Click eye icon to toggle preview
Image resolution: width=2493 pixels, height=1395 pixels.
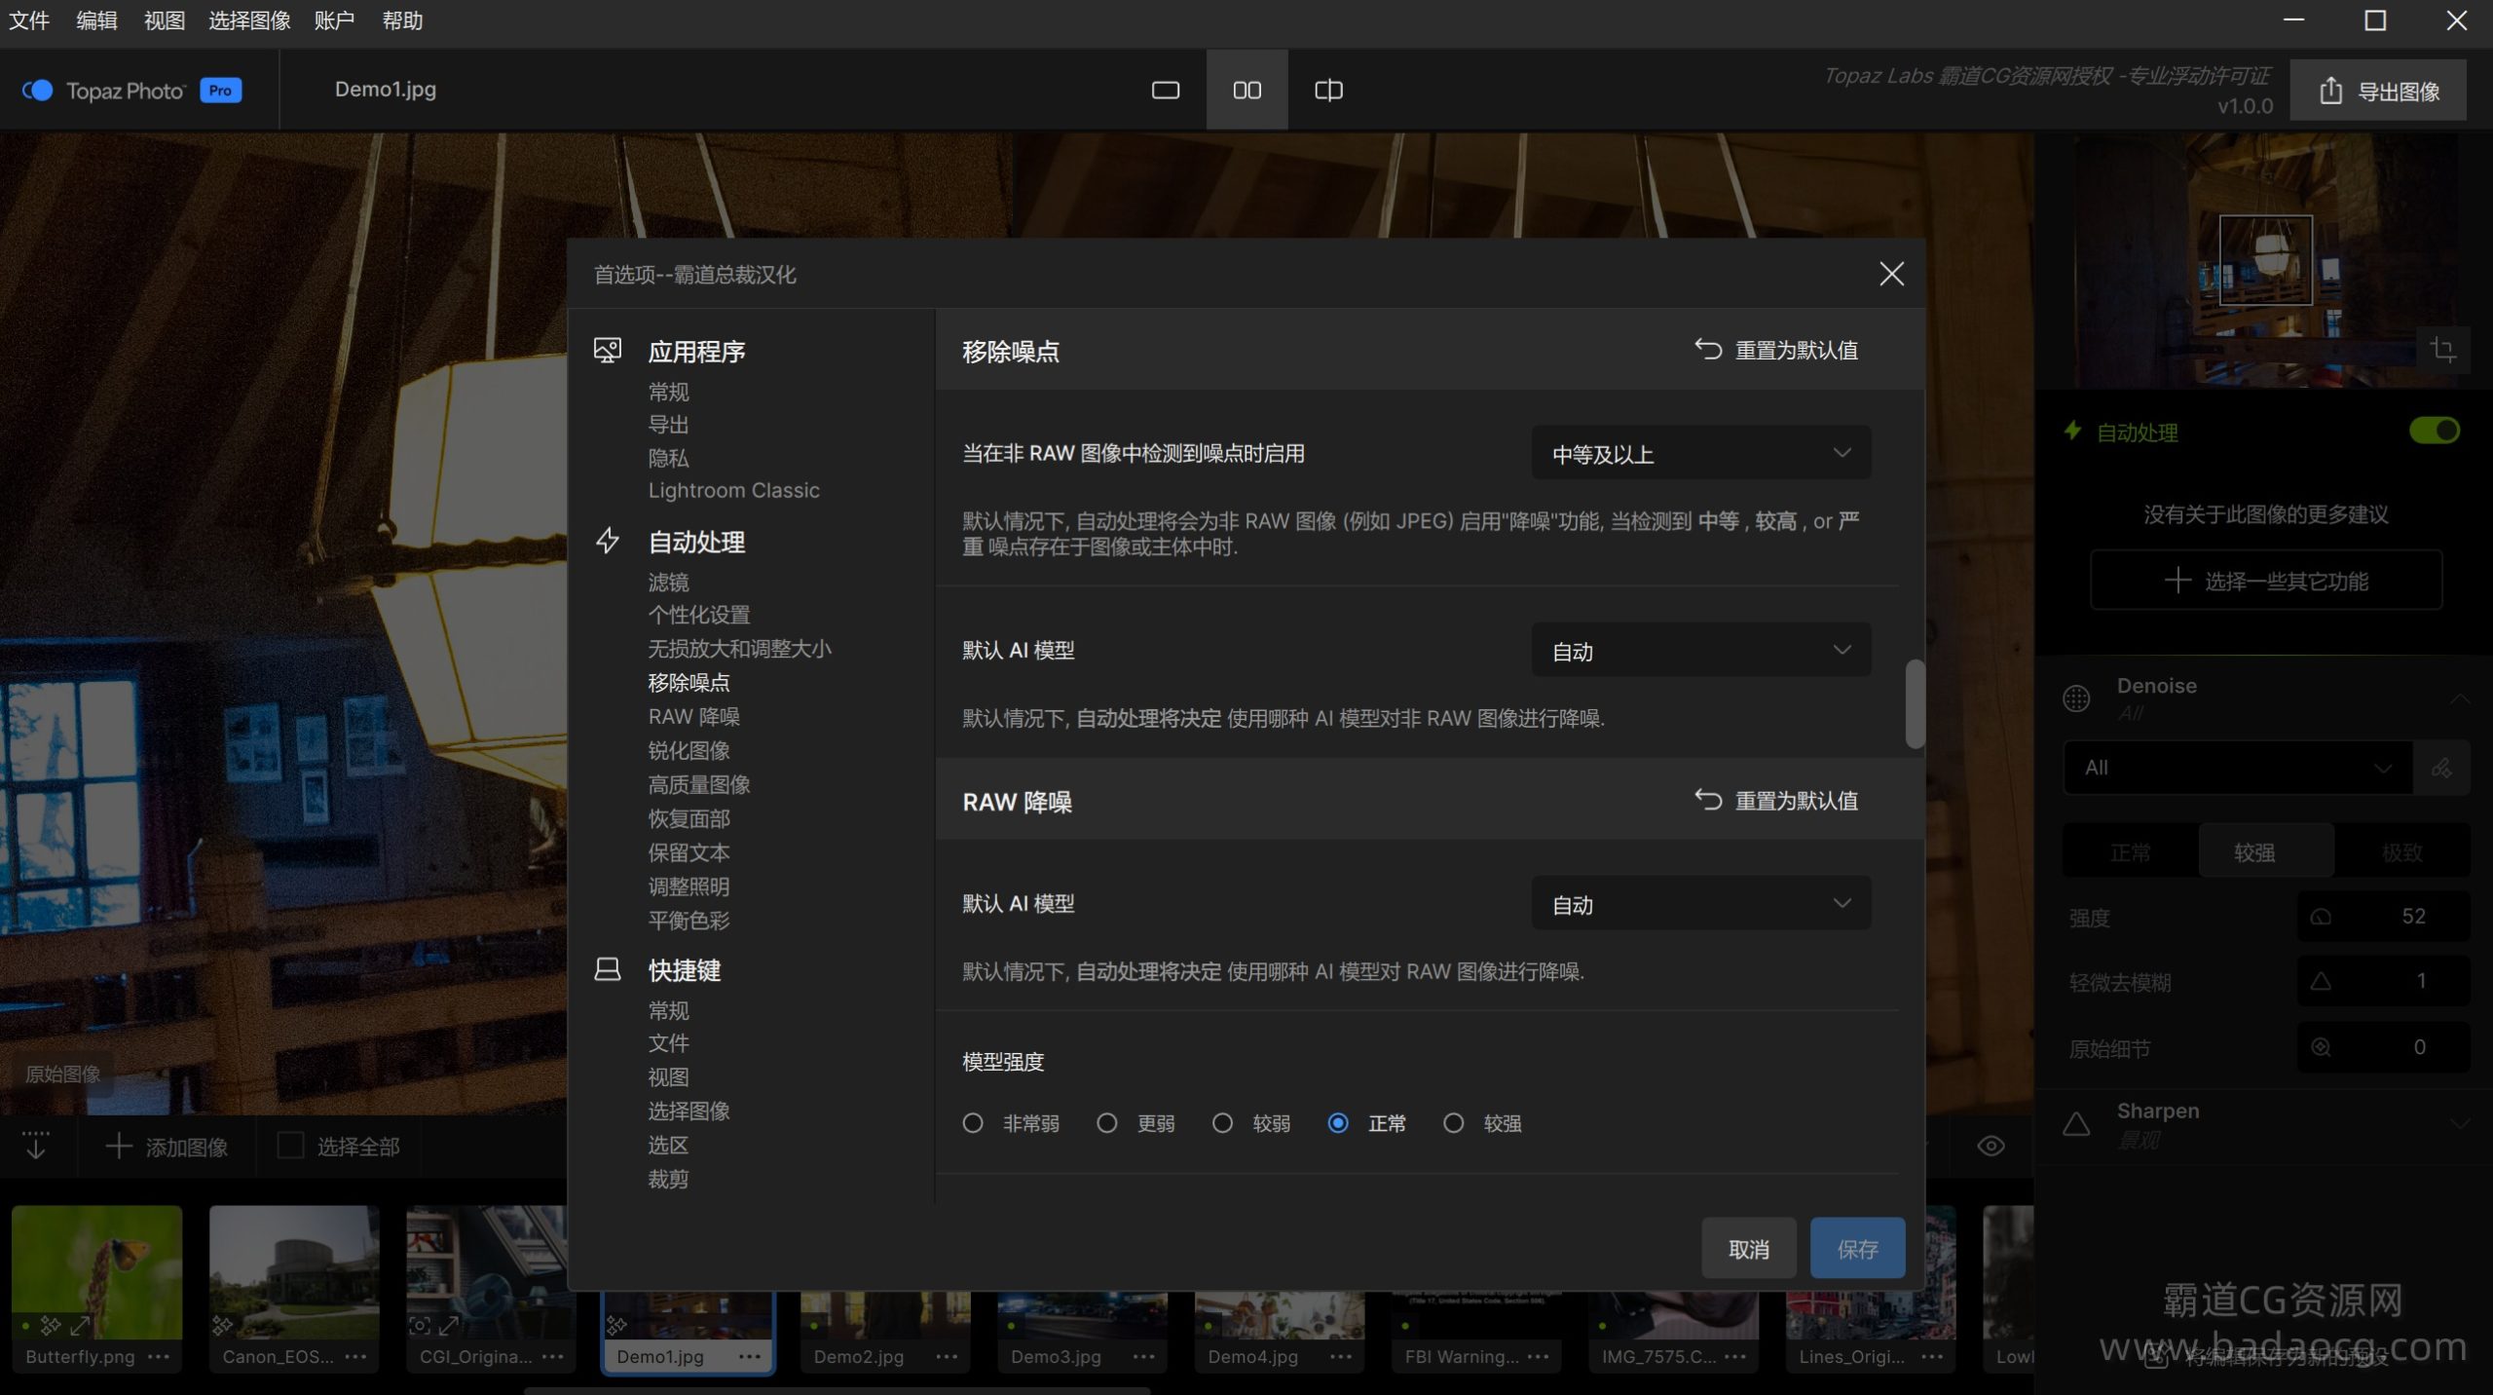tap(1991, 1147)
